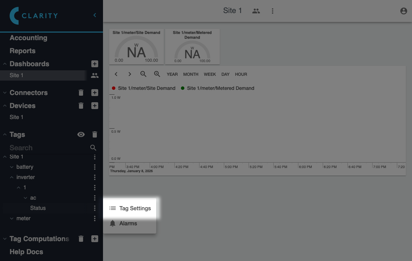Click the add dashboard plus icon
Viewport: 412px width, 261px height.
pyautogui.click(x=95, y=64)
